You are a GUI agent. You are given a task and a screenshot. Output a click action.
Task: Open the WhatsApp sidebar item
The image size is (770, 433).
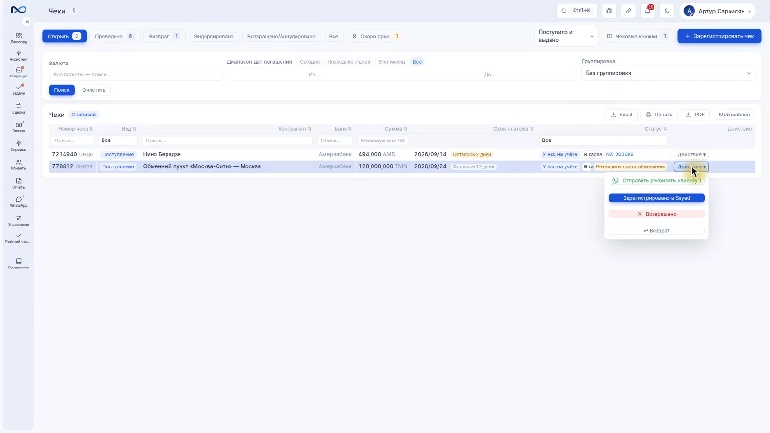pyautogui.click(x=18, y=202)
